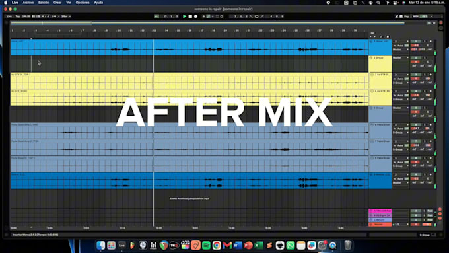Viewport: 449px width, 253px height.
Task: Toggle track activator on track 3 Ac GTR DI
Action: 416,75
